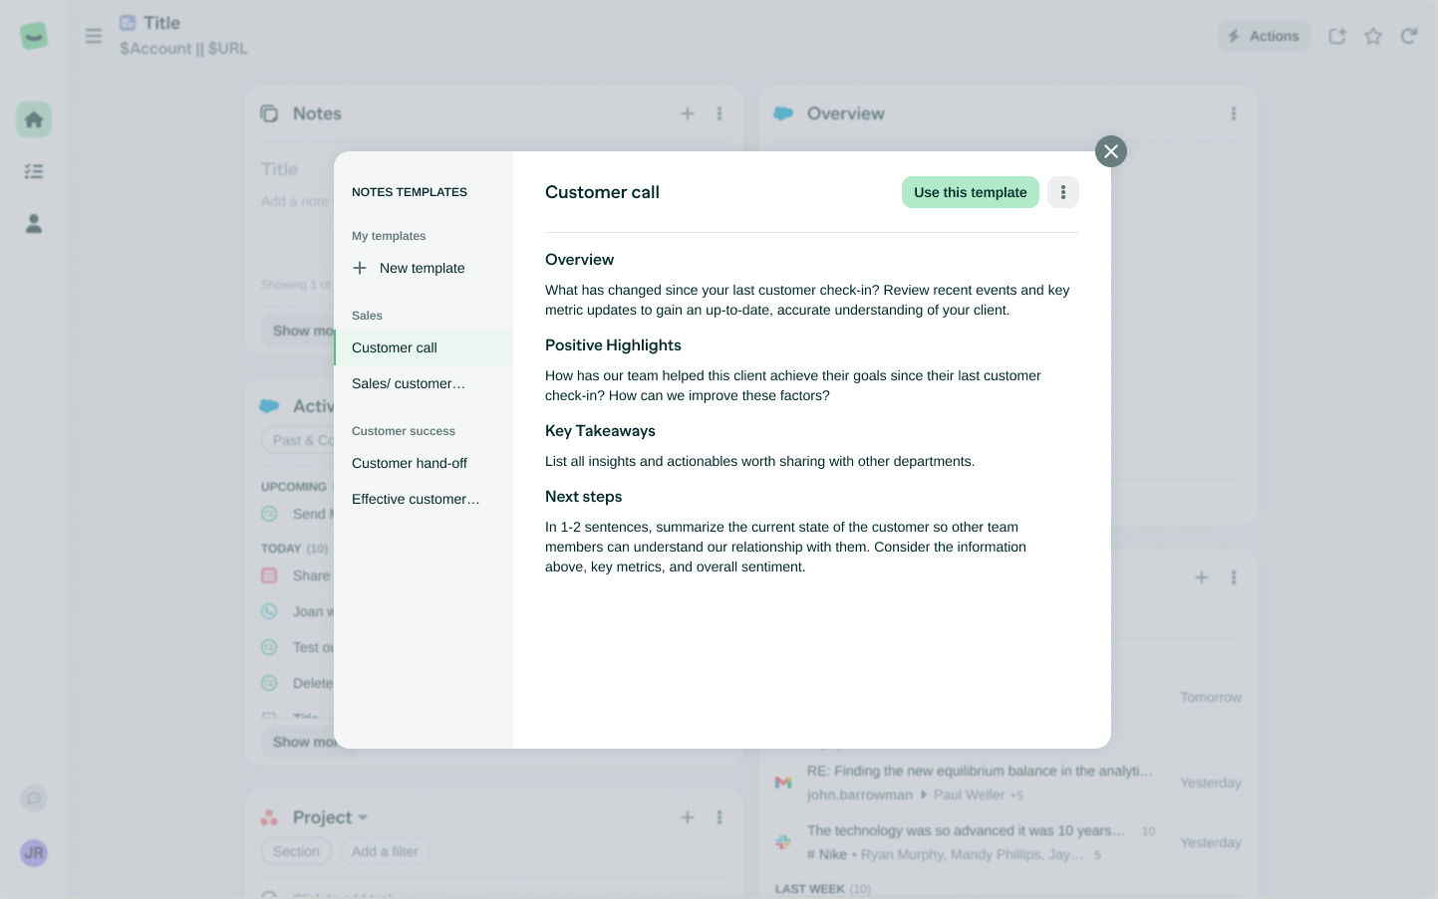Image resolution: width=1438 pixels, height=899 pixels.
Task: Select the Customer call template
Action: pos(395,347)
